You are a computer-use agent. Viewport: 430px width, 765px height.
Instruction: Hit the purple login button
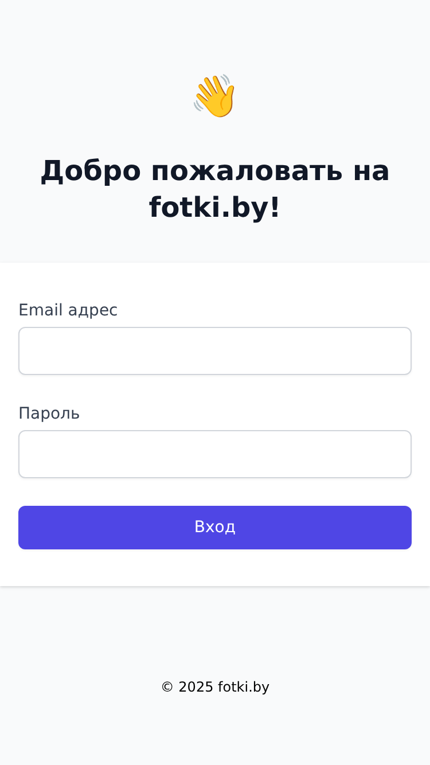pos(215,528)
